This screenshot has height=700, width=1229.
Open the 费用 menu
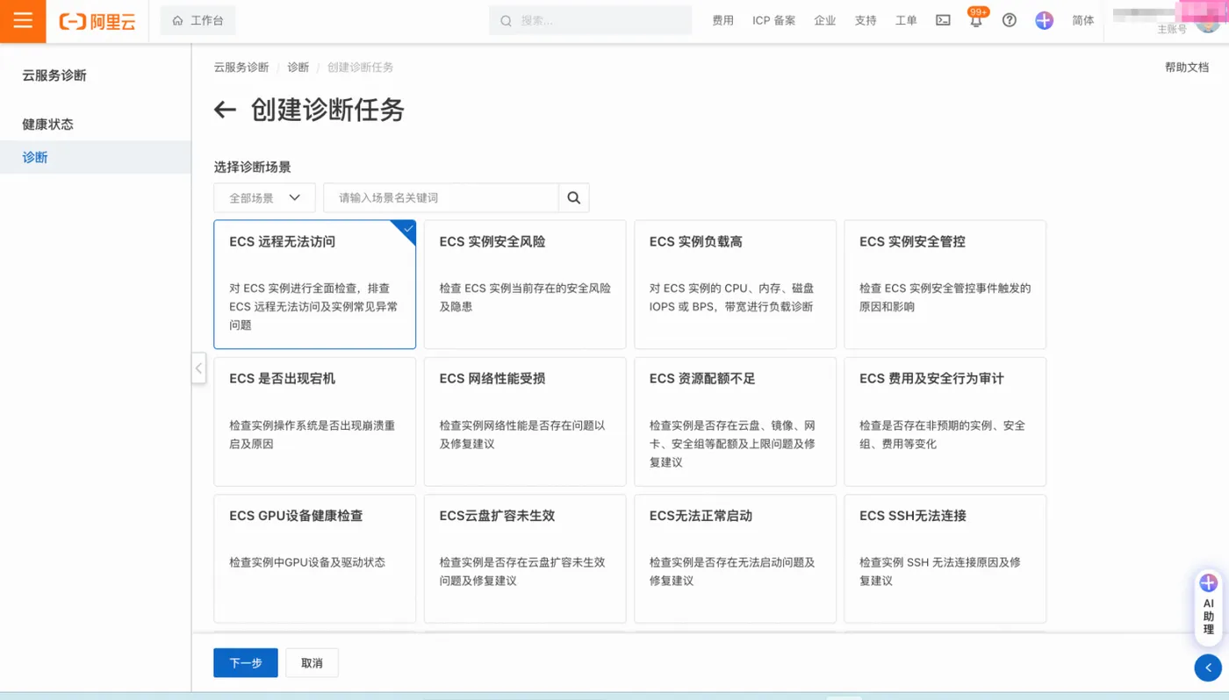[x=722, y=20]
